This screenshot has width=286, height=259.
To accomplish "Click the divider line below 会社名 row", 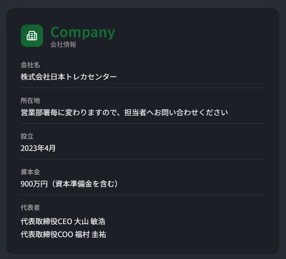I will point(143,88).
